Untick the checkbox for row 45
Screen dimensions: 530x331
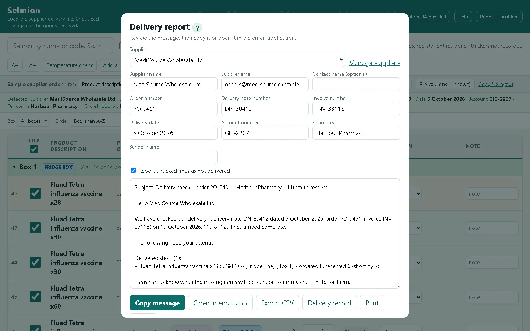pos(35,296)
